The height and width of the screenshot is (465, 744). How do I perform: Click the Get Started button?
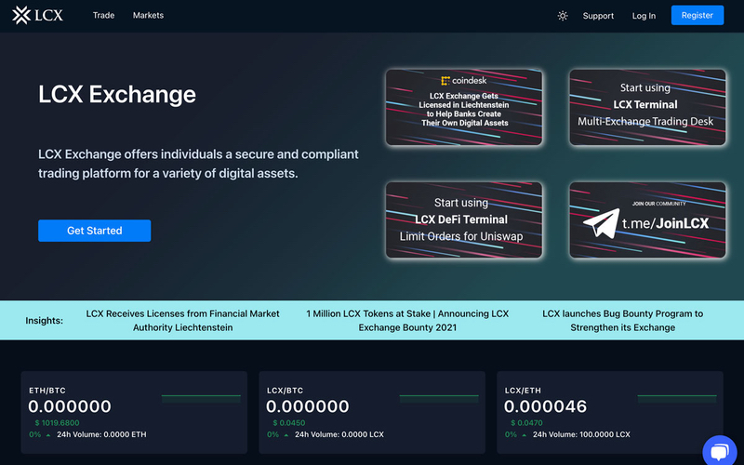click(x=95, y=231)
